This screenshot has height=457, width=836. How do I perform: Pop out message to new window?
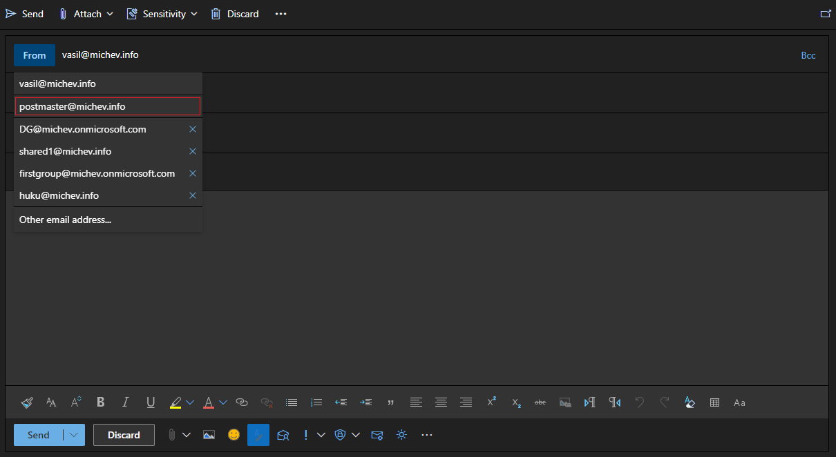[825, 14]
